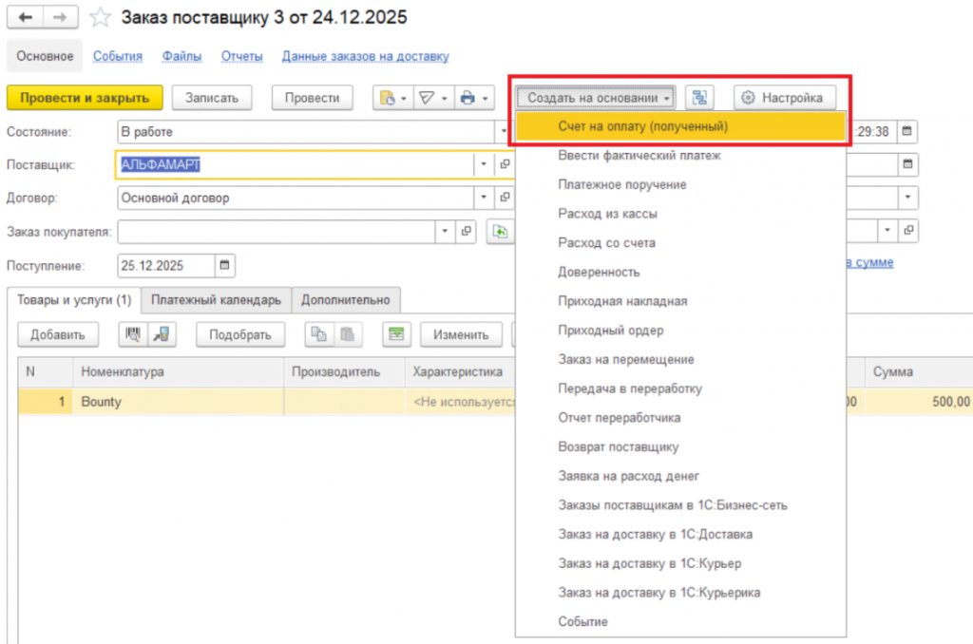This screenshot has width=973, height=644.
Task: Switch to the Дополнительно tab
Action: (x=346, y=300)
